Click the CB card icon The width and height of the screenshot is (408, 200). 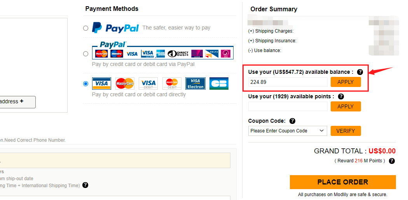point(219,83)
